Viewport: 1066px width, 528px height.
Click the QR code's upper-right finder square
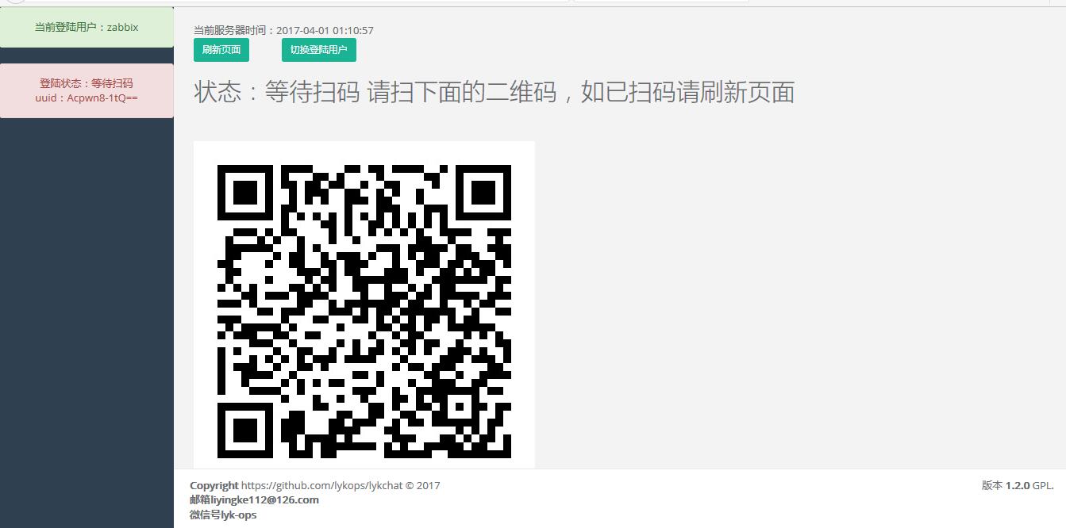pos(483,193)
